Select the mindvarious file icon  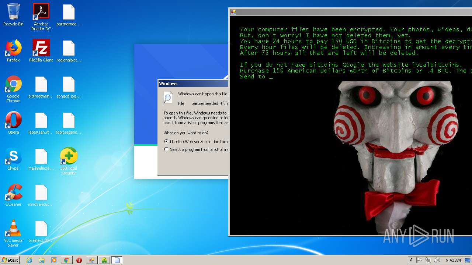tap(41, 195)
